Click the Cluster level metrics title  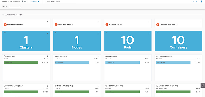point(15,24)
